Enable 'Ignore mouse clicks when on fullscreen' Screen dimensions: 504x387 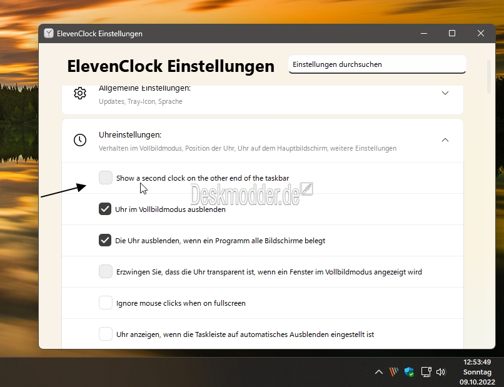pyautogui.click(x=106, y=303)
